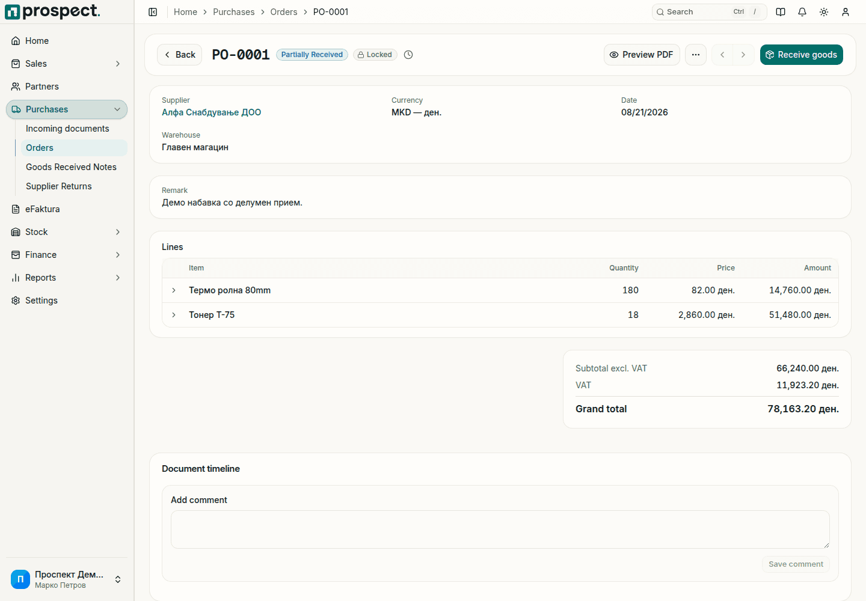Screen dimensions: 866x601
Task: Focus the Add comment text area
Action: tap(500, 529)
